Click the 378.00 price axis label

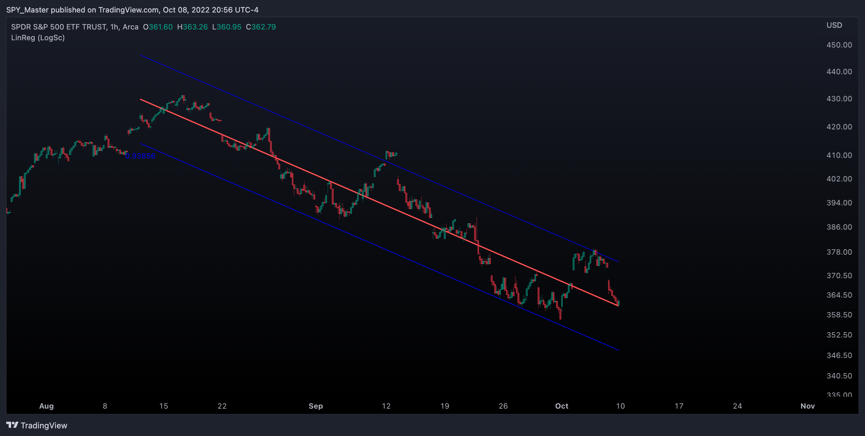pos(839,252)
